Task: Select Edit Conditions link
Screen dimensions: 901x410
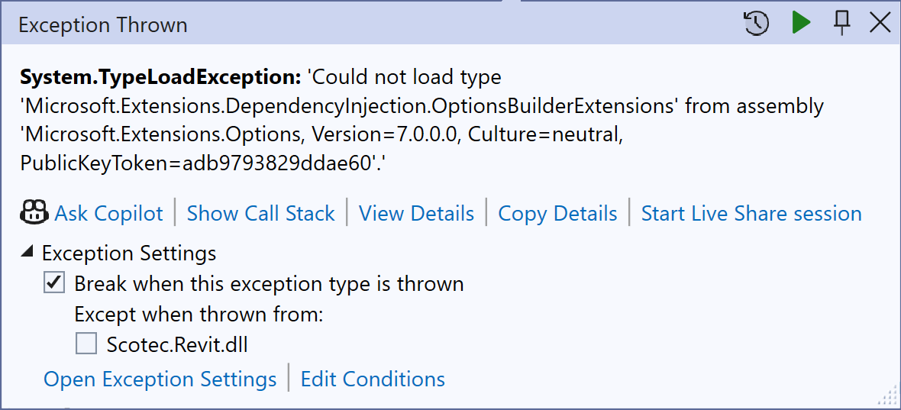Action: (373, 379)
